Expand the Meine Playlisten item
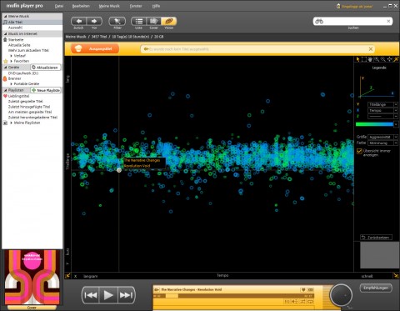 pyautogui.click(x=11, y=123)
